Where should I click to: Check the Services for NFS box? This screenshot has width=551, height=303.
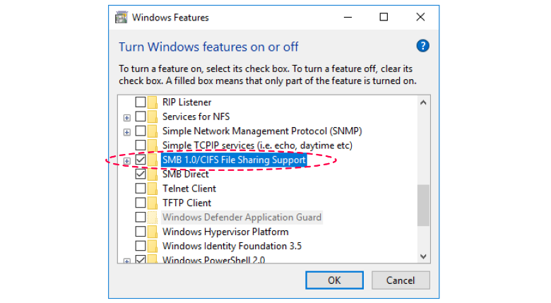click(141, 117)
